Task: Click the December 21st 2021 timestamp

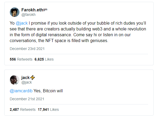Action: point(27,99)
